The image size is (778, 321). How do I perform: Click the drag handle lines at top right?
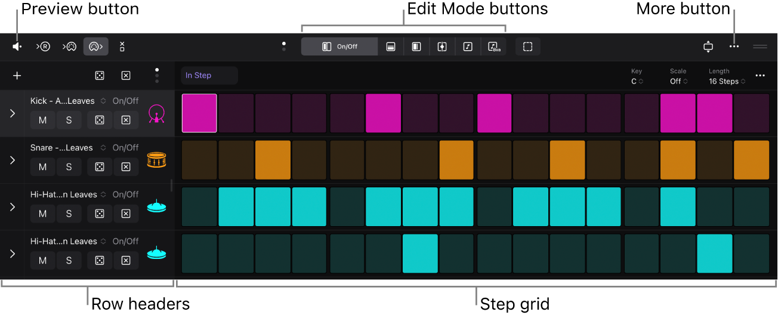tap(760, 47)
